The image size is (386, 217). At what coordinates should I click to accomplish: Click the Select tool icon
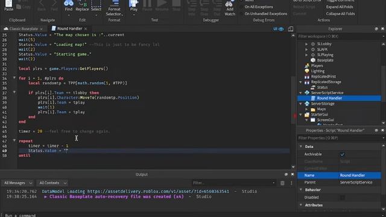point(96,3)
